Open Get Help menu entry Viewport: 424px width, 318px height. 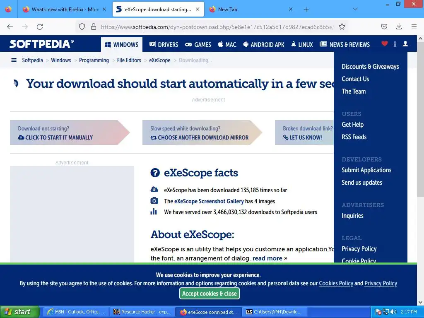point(353,124)
